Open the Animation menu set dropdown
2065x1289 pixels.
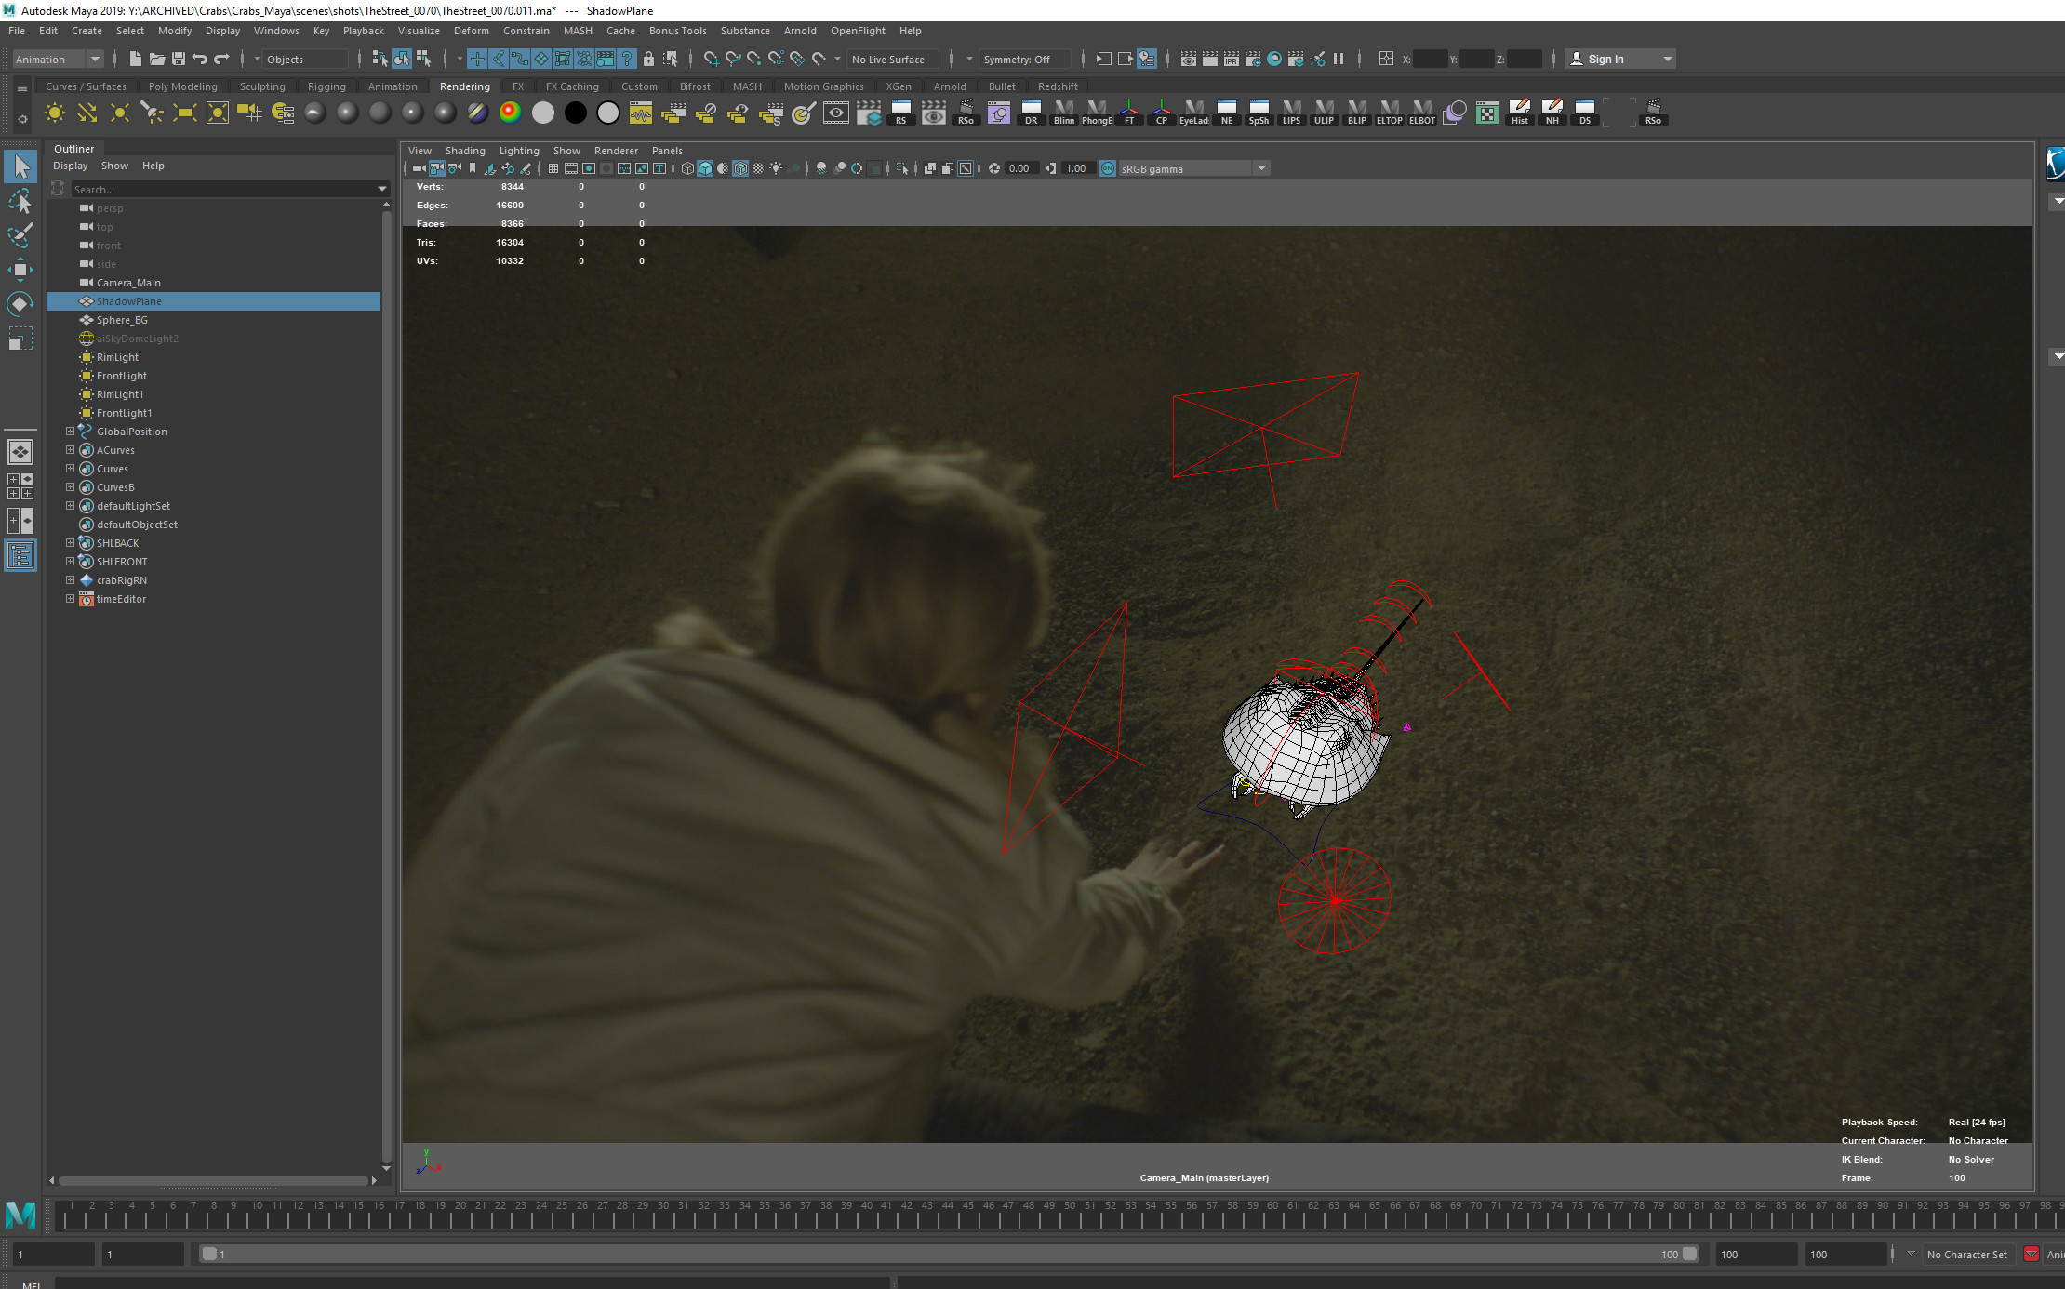coord(58,59)
